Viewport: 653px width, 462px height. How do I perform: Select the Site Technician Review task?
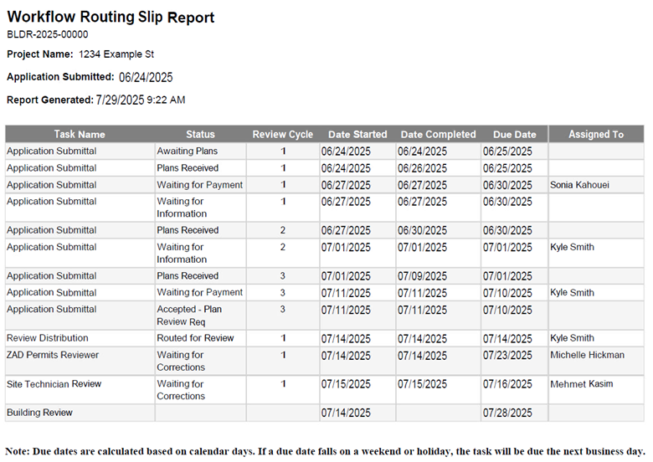[54, 384]
